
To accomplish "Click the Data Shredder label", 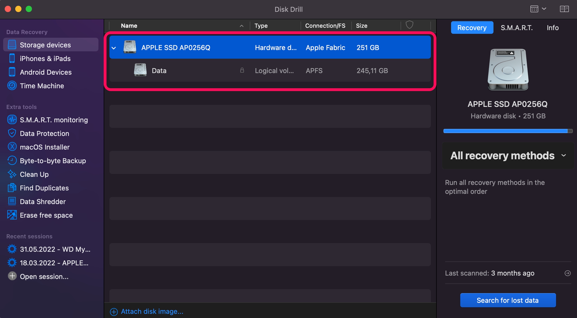I will [43, 202].
